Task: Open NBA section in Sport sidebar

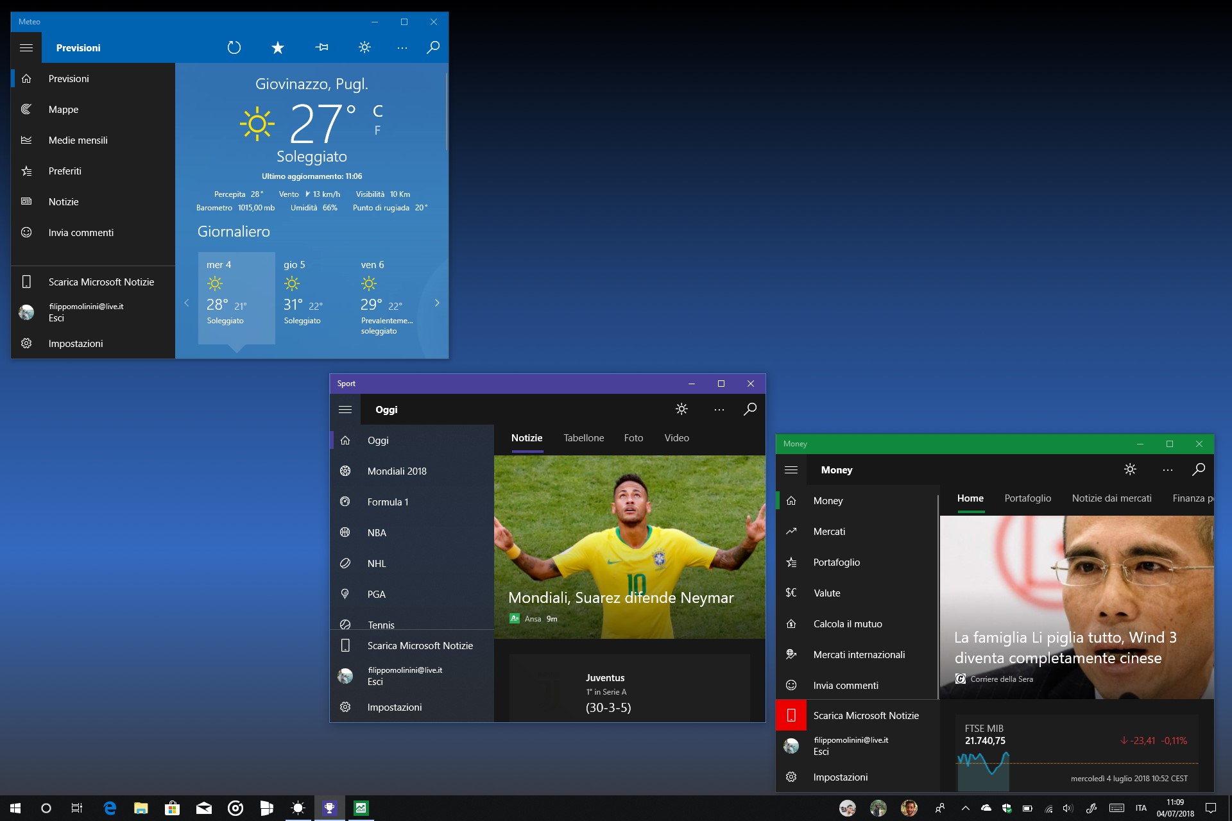Action: (412, 533)
